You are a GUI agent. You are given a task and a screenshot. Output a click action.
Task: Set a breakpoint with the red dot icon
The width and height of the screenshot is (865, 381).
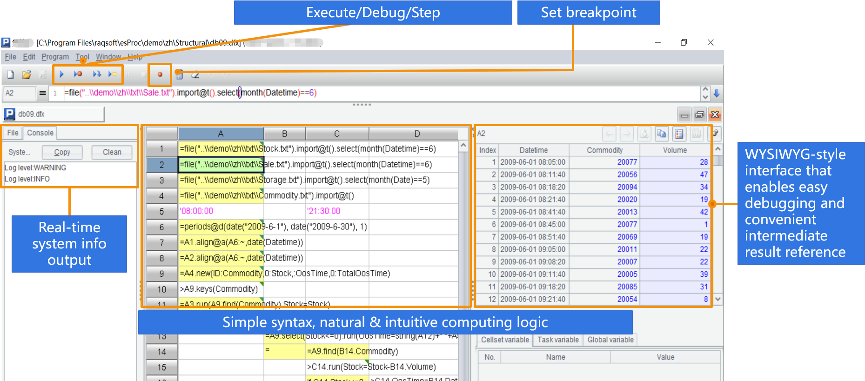pyautogui.click(x=160, y=74)
